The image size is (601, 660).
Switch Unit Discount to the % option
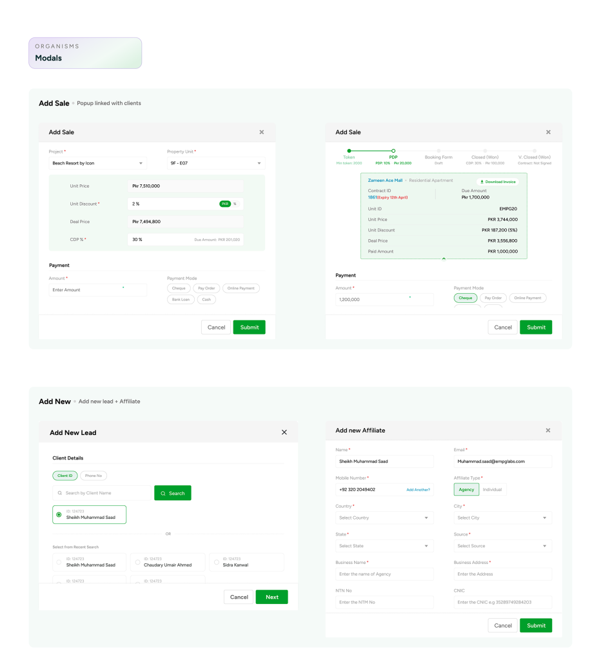coord(235,204)
